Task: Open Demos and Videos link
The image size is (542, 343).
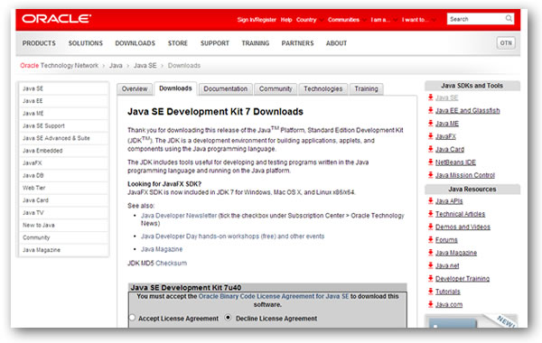Action: [x=463, y=227]
